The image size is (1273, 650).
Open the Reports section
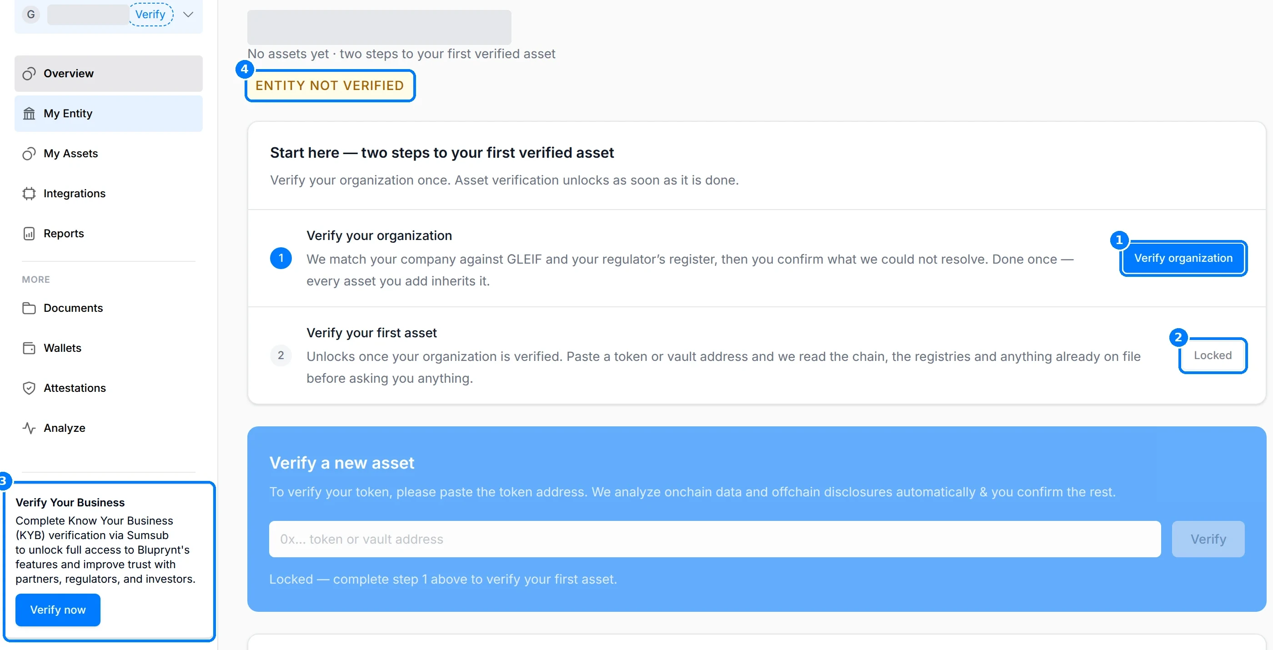(108, 234)
